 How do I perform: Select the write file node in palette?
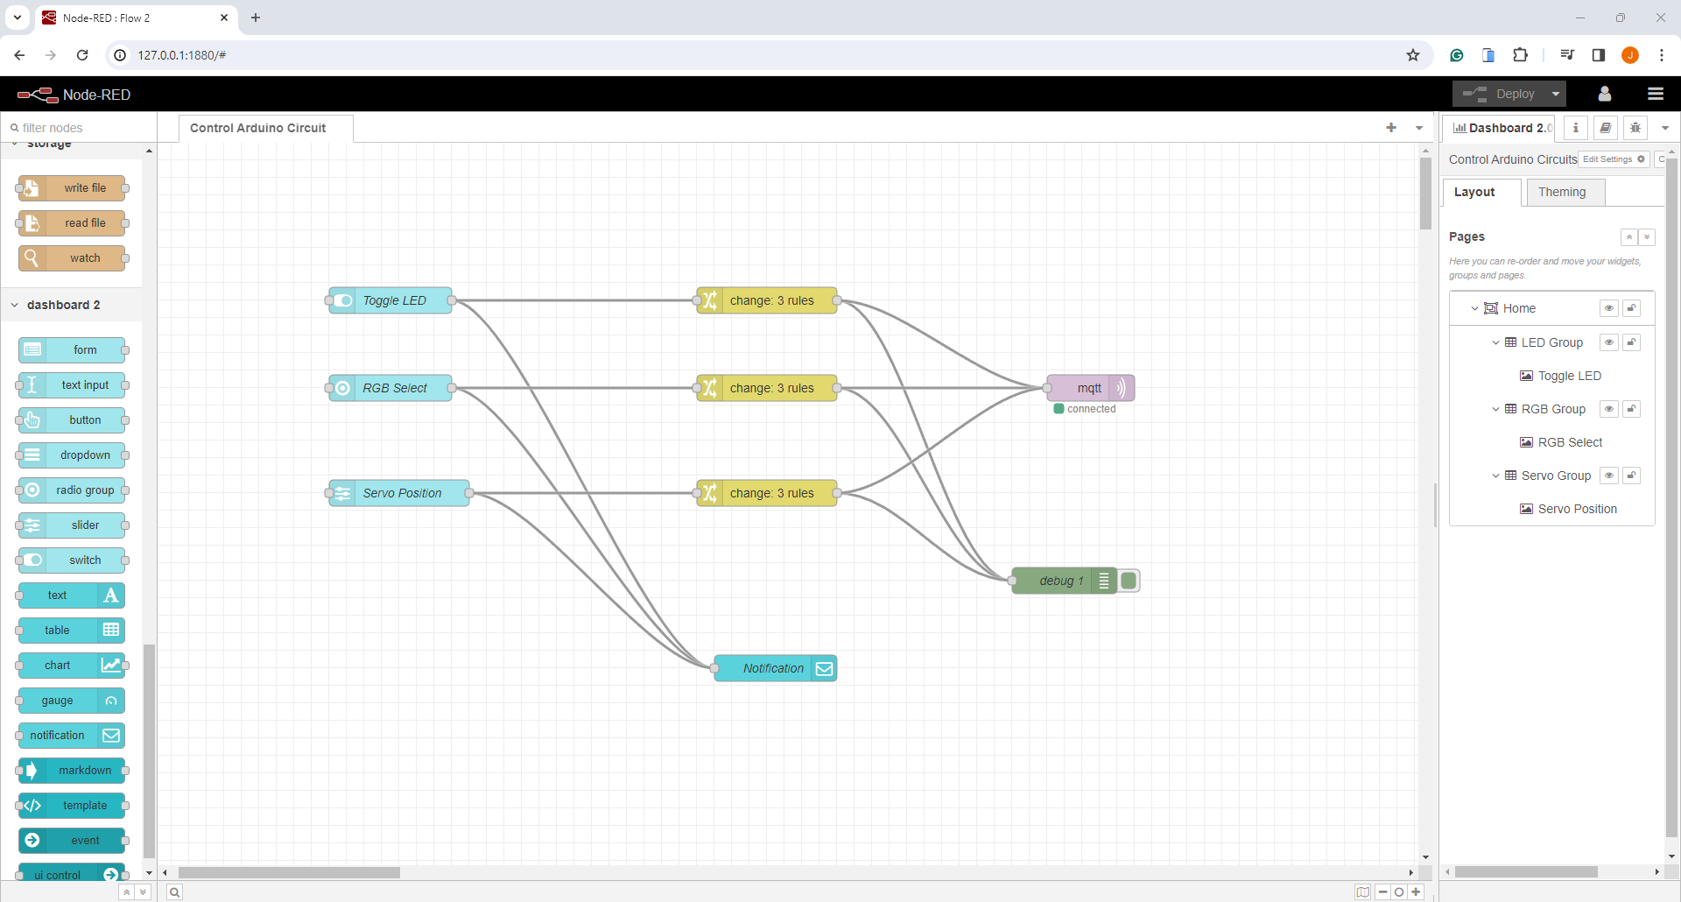point(72,188)
